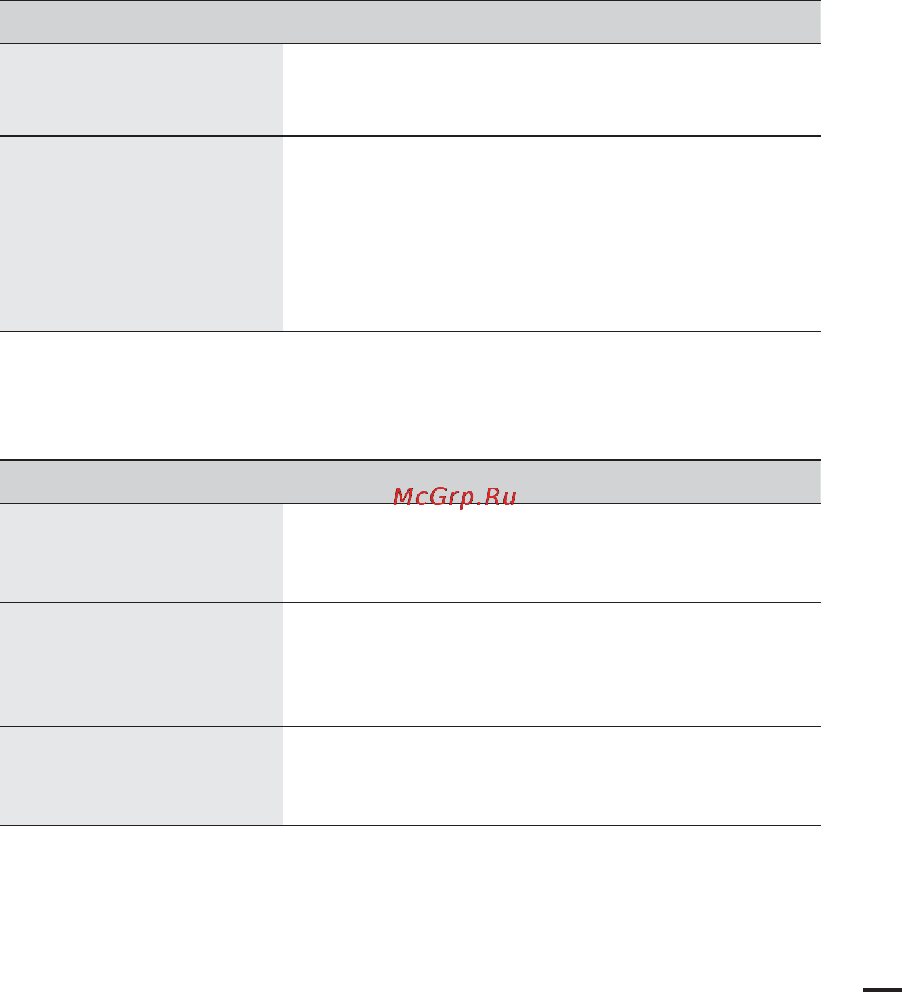Screen dimensions: 902x992
Task: Click the upper table's first-row gray left cell
Action: pos(141,90)
